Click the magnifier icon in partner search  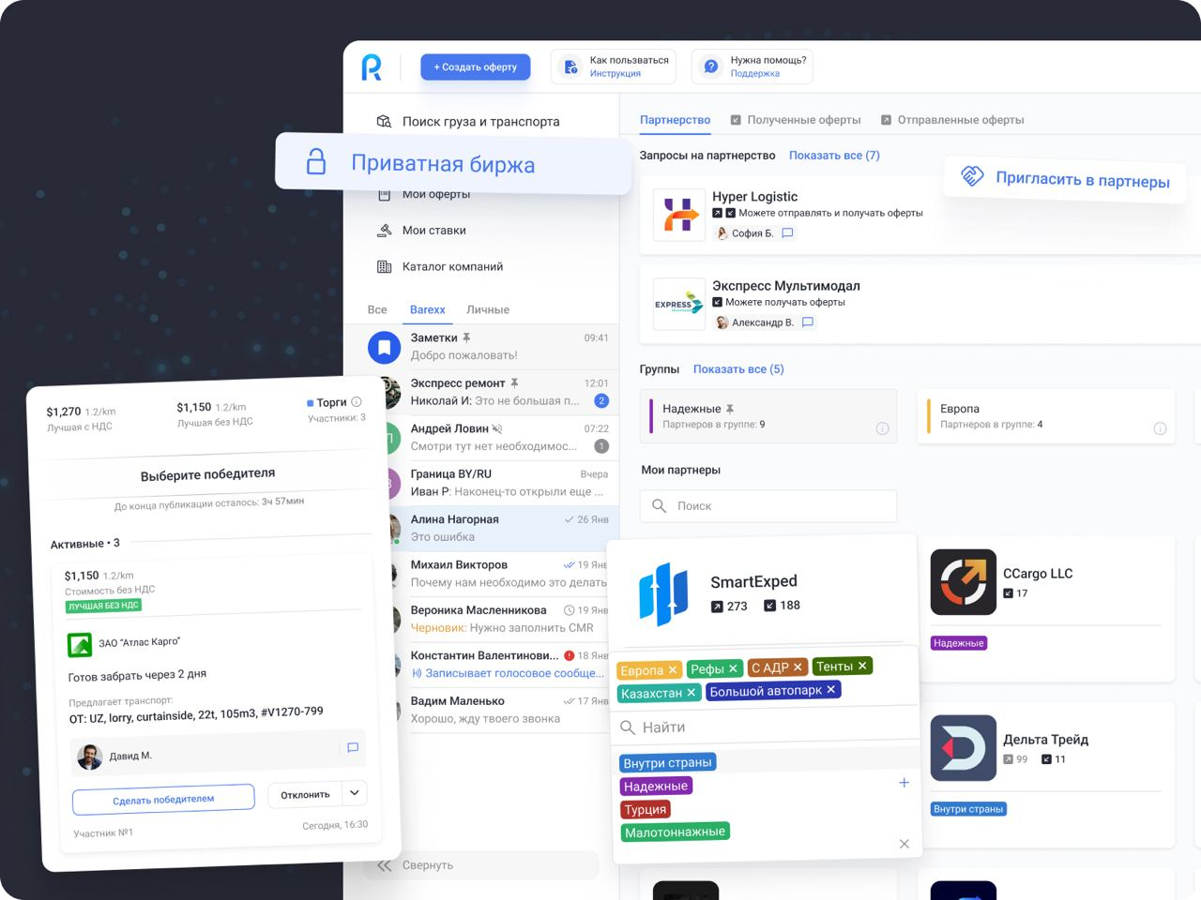pos(659,505)
